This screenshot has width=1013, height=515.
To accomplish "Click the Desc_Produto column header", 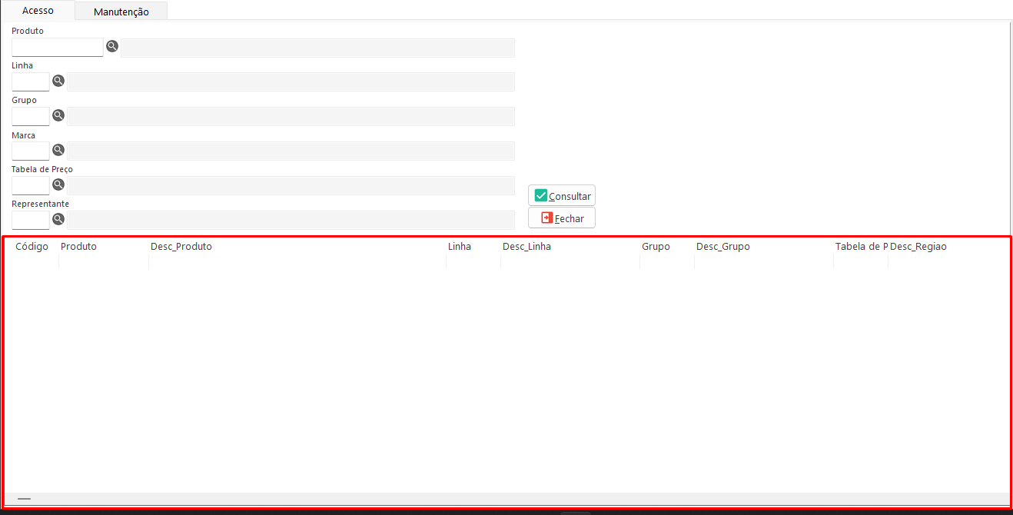I will 181,247.
